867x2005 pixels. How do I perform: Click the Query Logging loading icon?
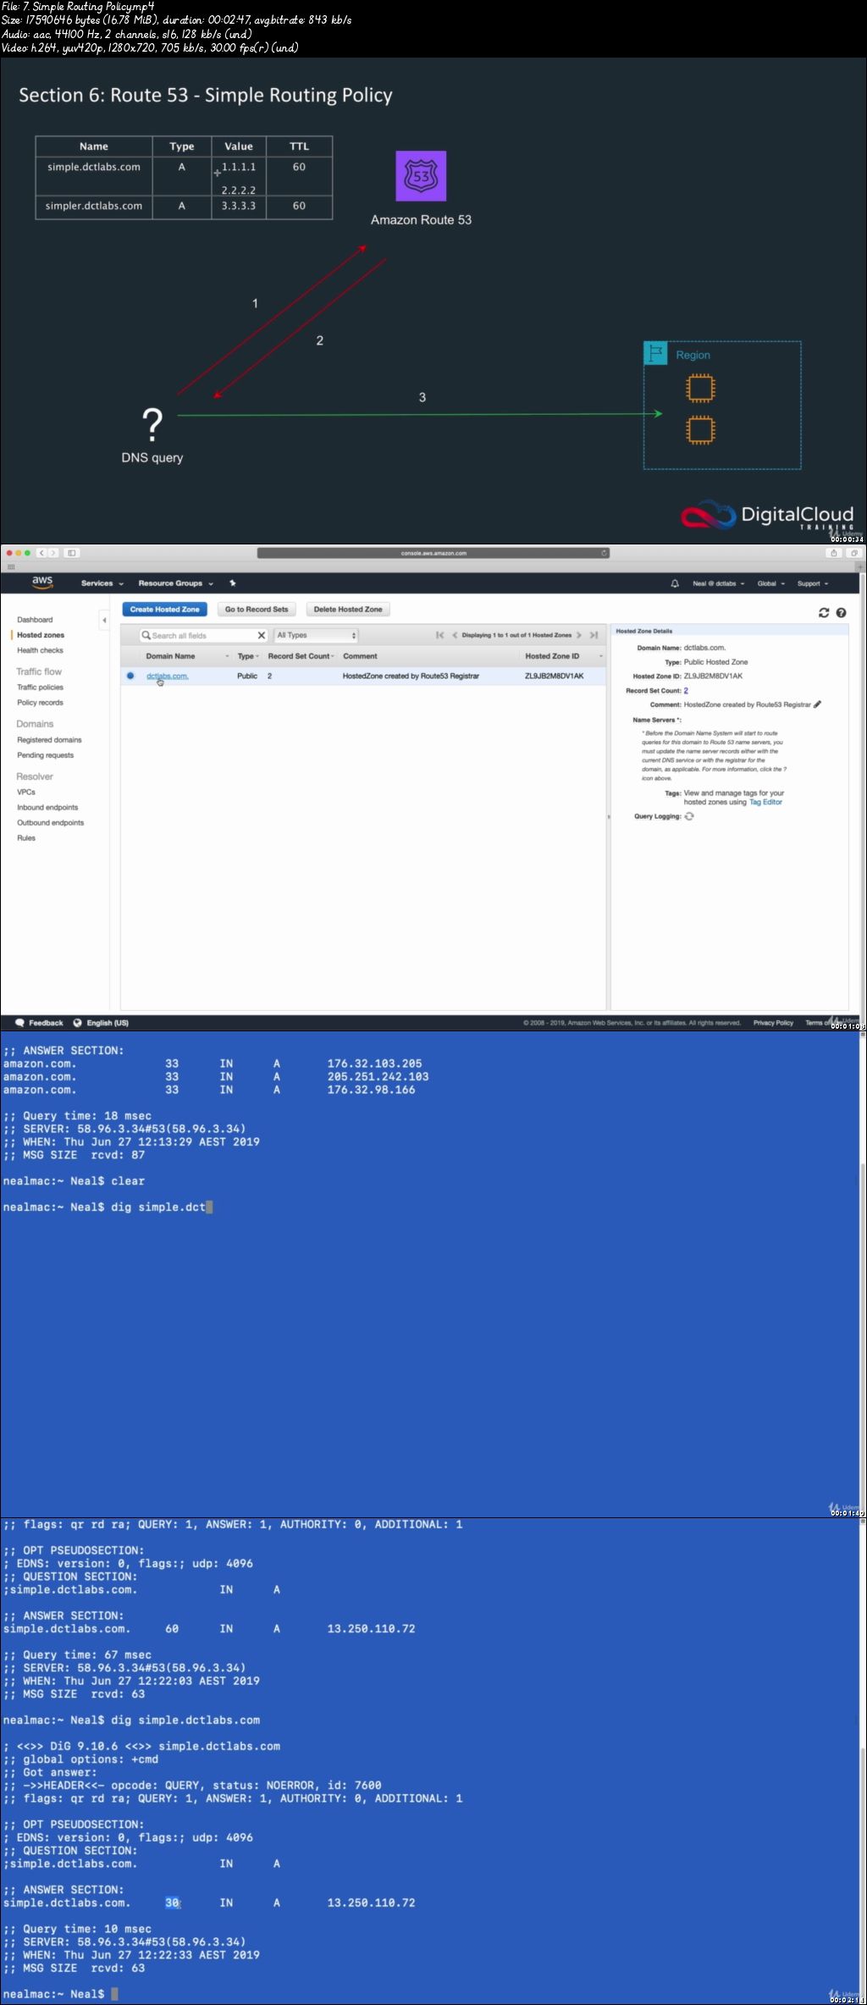tap(689, 816)
